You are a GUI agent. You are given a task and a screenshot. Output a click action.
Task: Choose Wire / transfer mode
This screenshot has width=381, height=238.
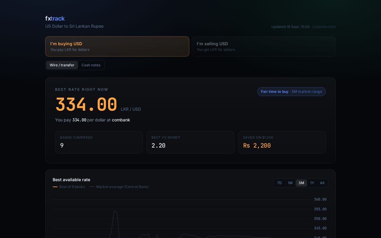click(62, 65)
